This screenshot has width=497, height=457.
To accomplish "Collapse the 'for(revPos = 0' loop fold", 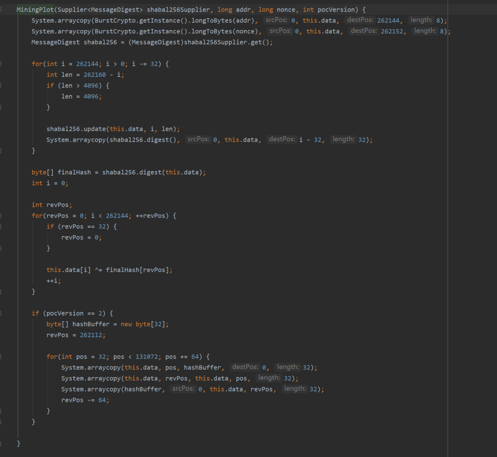I will 1,215.
